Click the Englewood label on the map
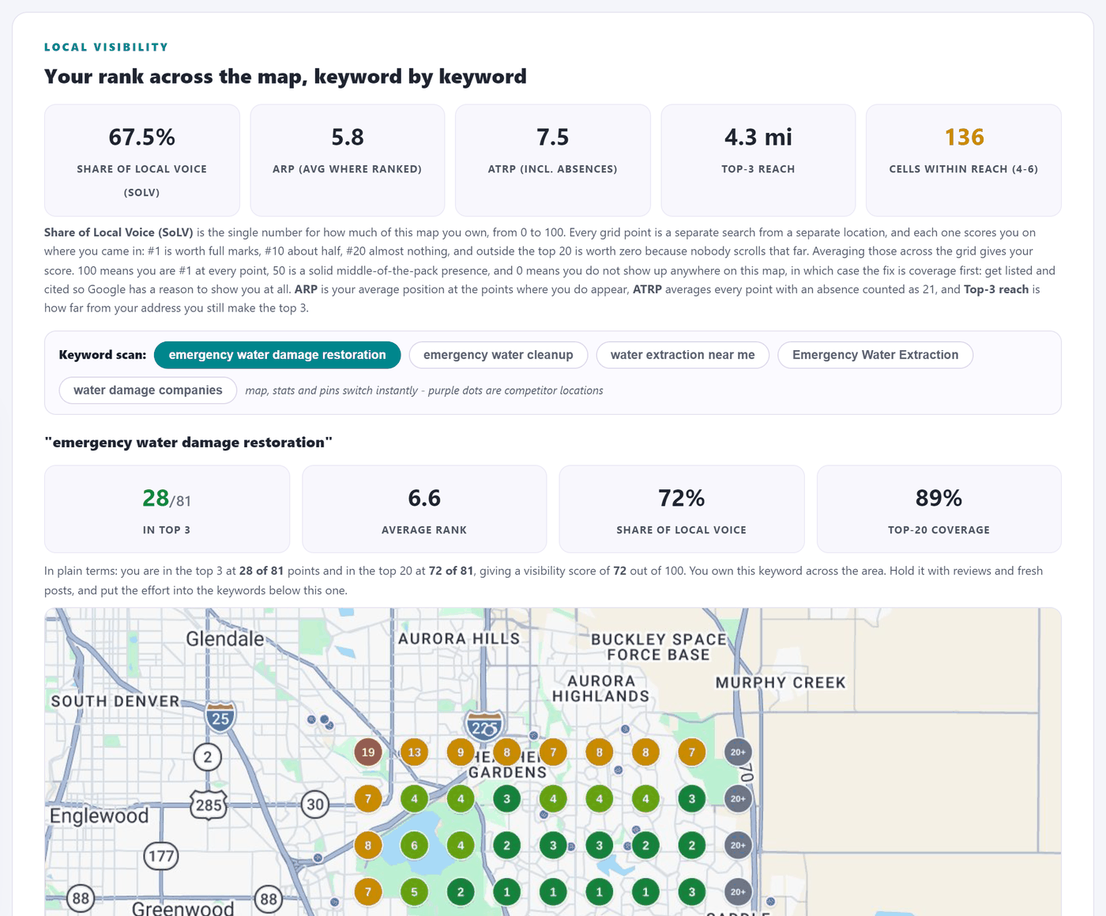 pyautogui.click(x=100, y=816)
